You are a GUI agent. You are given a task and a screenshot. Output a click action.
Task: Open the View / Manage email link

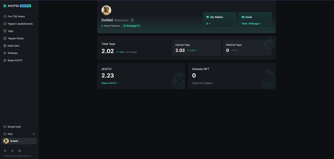[x=251, y=24]
